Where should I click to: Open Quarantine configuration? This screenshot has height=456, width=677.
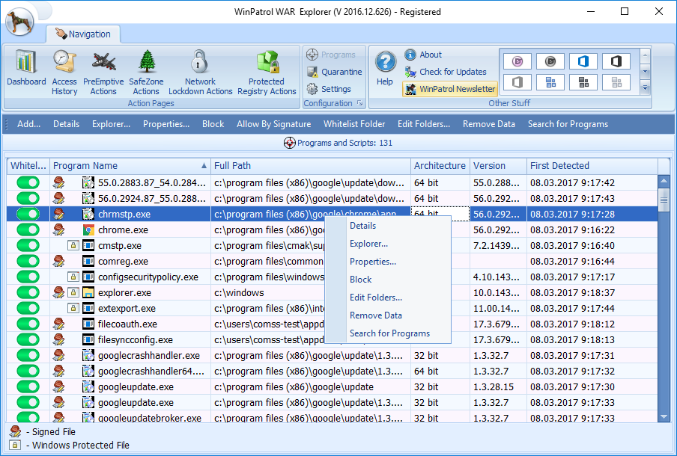pos(334,72)
